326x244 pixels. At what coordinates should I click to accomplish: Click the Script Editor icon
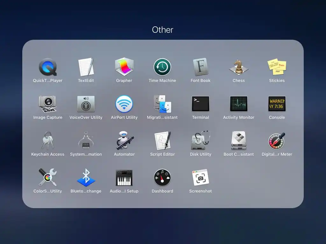163,140
